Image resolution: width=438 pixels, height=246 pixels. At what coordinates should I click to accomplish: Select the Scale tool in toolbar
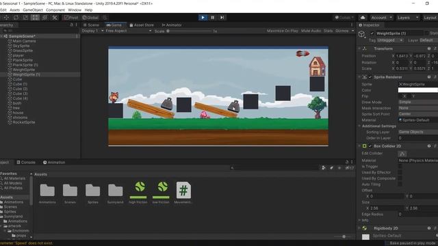tap(25, 18)
